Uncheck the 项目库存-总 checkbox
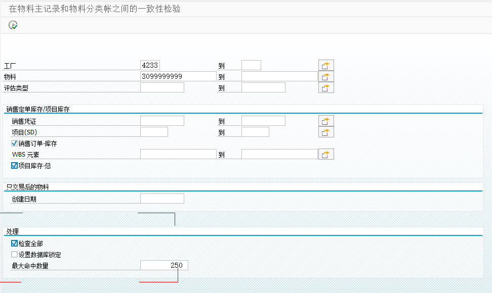Image resolution: width=492 pixels, height=293 pixels. click(x=13, y=165)
